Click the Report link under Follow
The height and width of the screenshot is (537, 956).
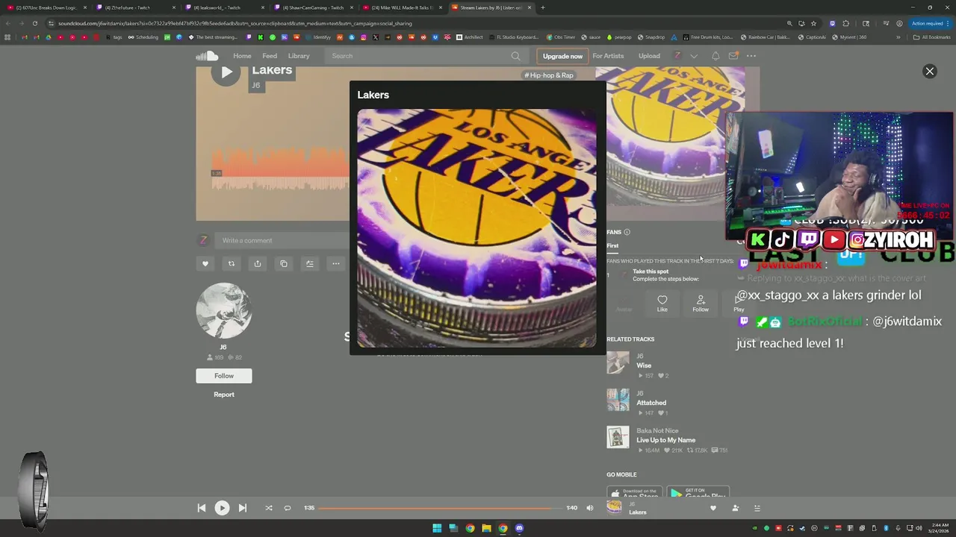pos(224,395)
